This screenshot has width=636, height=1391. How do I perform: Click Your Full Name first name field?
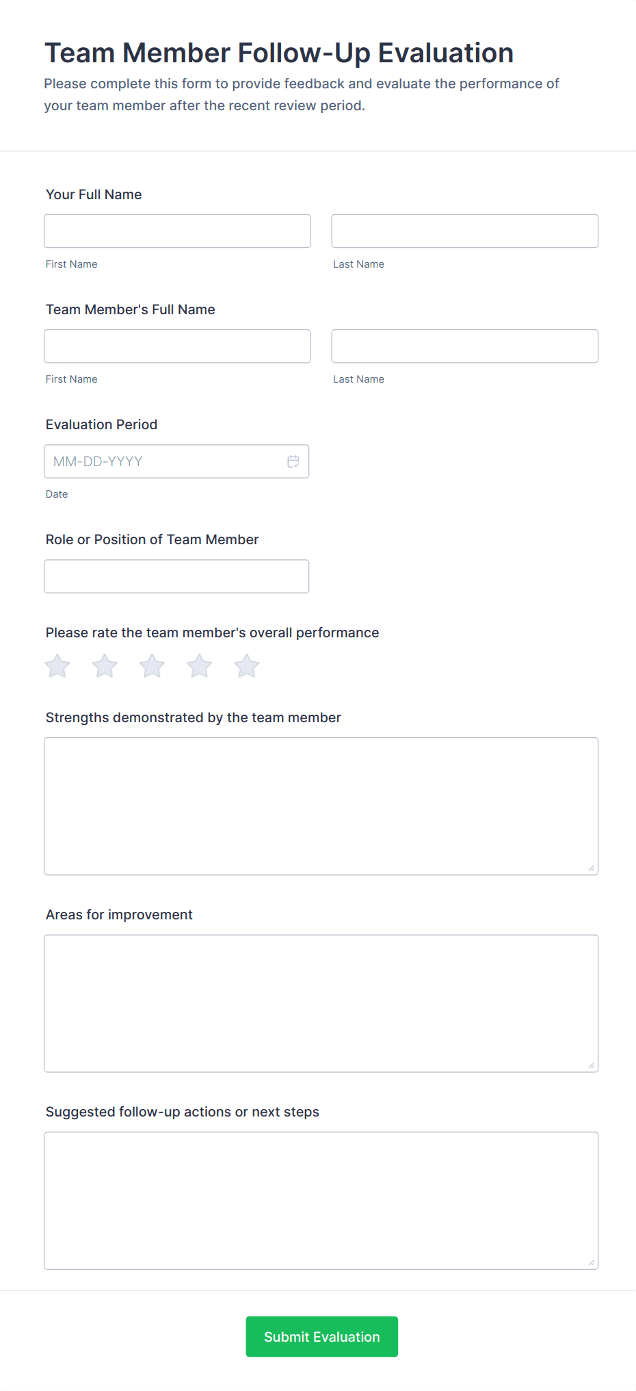[177, 231]
